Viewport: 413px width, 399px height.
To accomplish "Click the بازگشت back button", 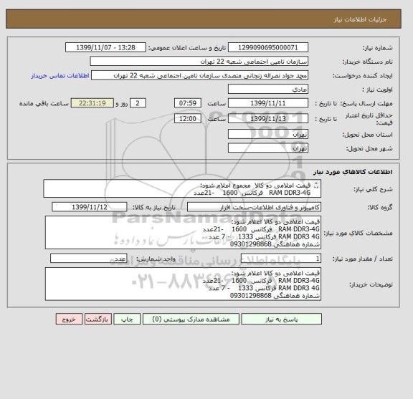I will tap(98, 319).
